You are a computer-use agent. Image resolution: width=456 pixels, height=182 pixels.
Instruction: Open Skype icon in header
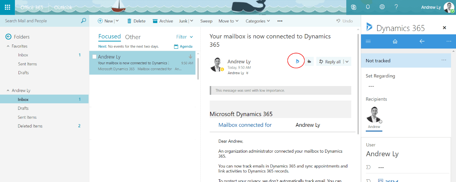coord(354,7)
